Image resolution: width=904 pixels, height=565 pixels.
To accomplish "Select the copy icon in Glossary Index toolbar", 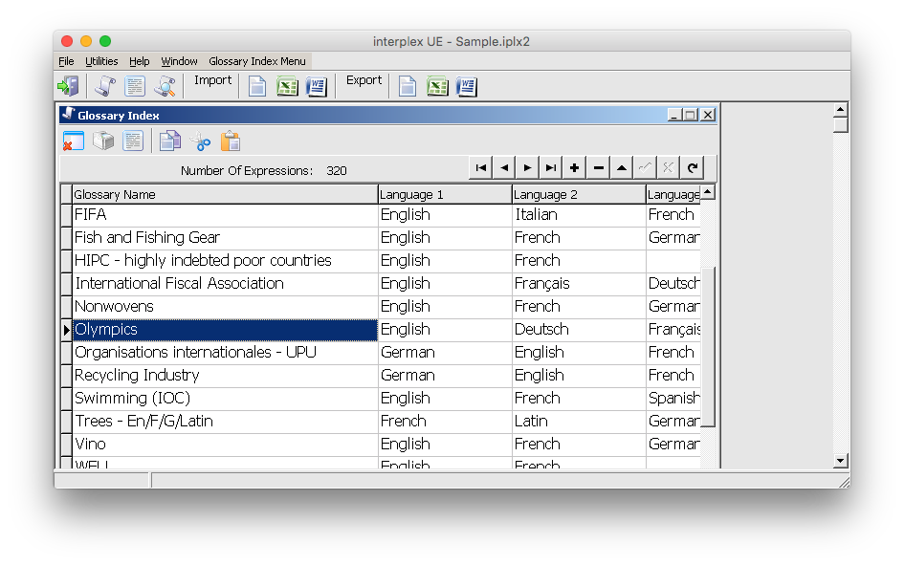I will click(170, 141).
